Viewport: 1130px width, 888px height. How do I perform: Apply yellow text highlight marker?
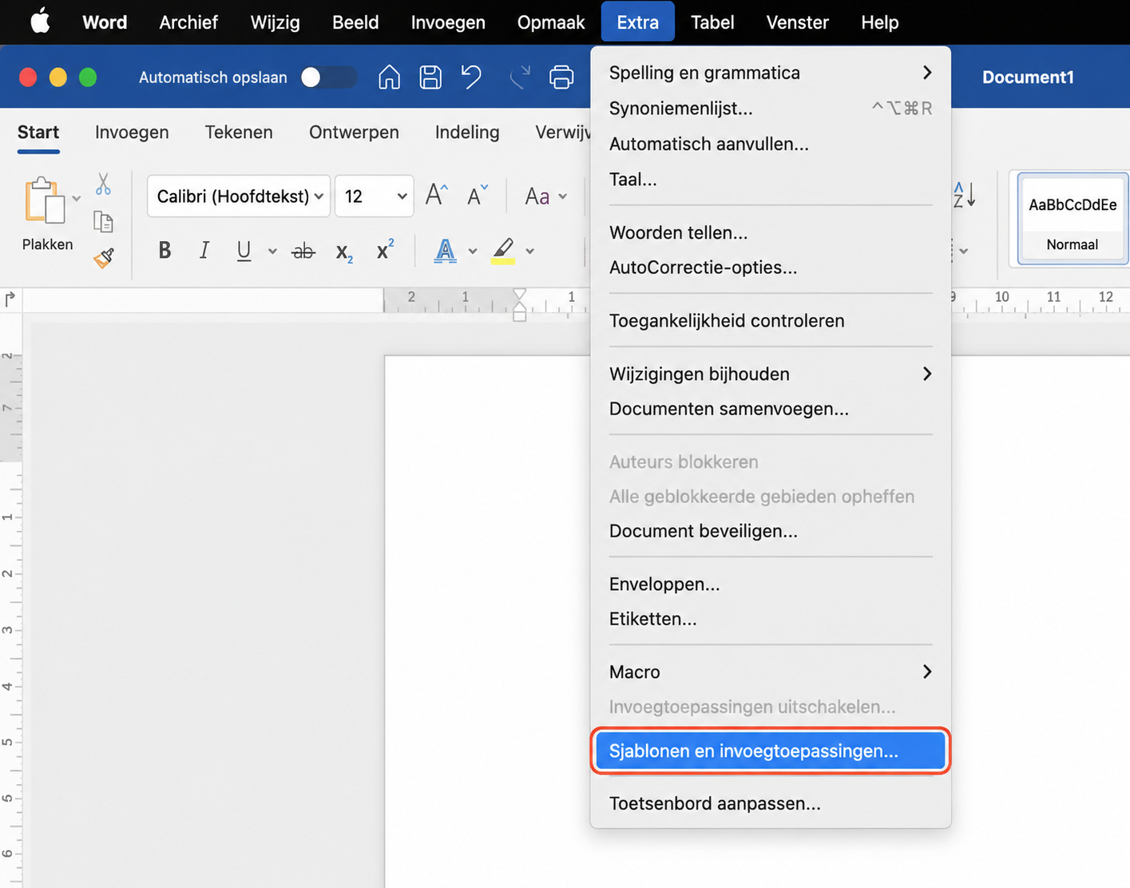(x=503, y=251)
